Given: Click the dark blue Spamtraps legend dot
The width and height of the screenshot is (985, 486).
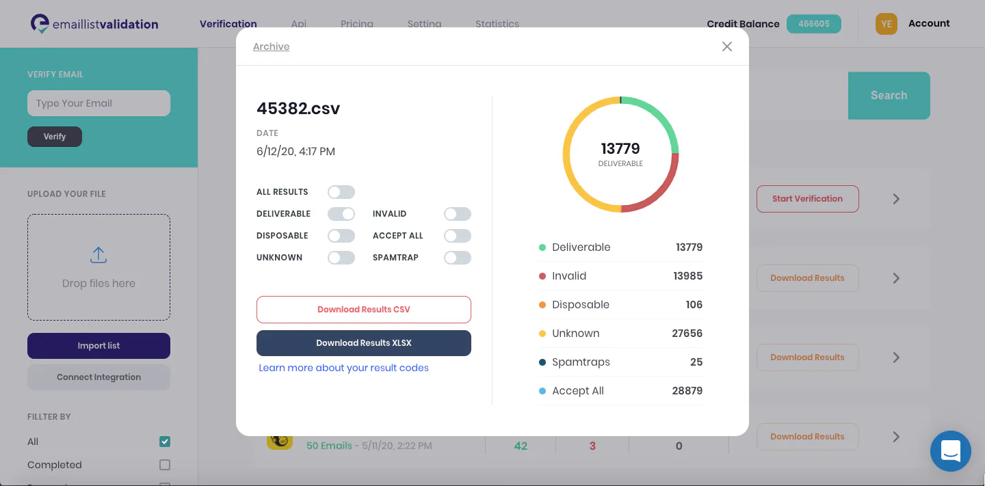Looking at the screenshot, I should 542,362.
